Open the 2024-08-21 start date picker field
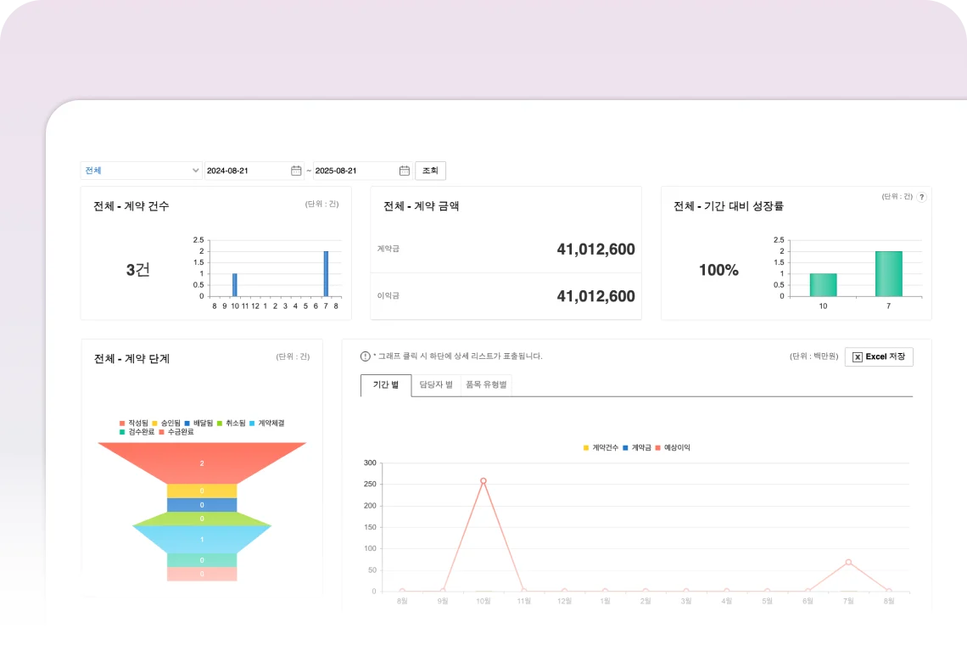The height and width of the screenshot is (662, 967). (x=246, y=171)
